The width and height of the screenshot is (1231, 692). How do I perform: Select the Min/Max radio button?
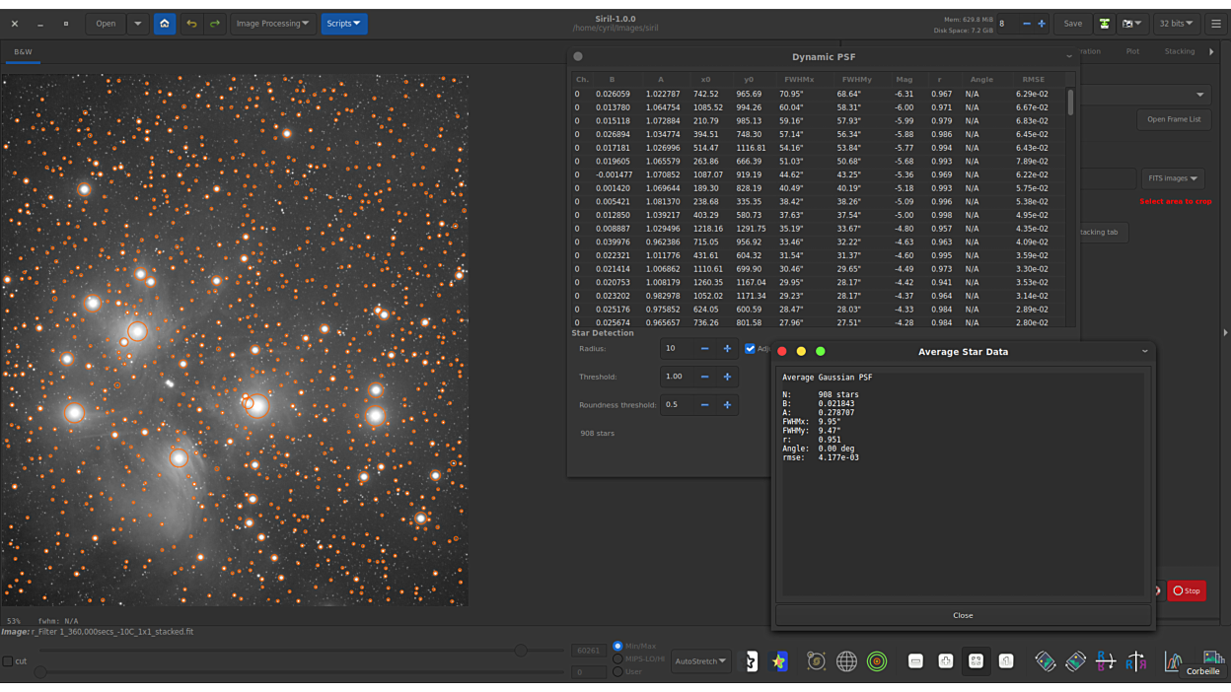point(618,647)
